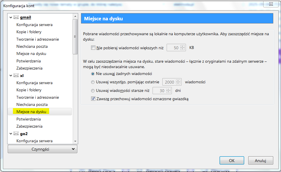The height and width of the screenshot is (172, 281).
Task: Open xl Potwierdzenia
Action: [x=28, y=119]
